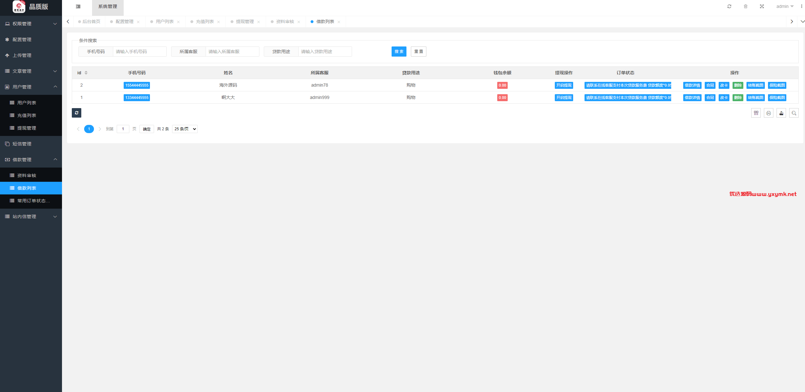The image size is (805, 392).
Task: Click the dark table refresh icon below the rows
Action: click(77, 113)
